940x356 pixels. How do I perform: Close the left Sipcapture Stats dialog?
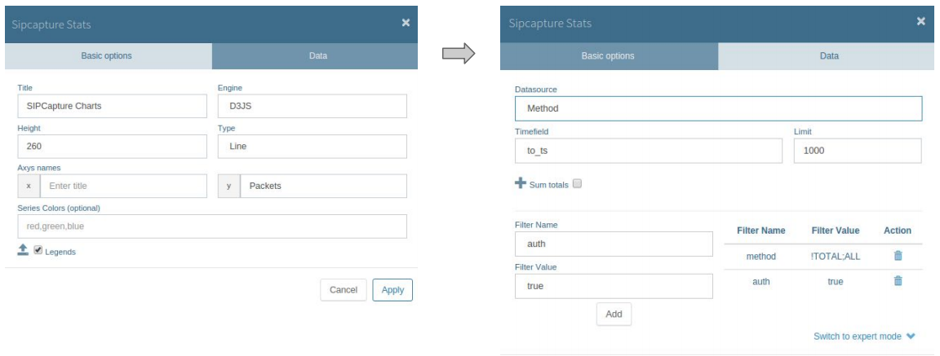pyautogui.click(x=406, y=23)
